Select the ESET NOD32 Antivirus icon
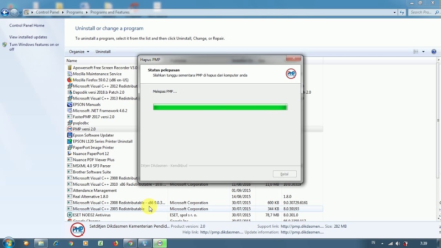441x248 pixels. (x=70, y=215)
